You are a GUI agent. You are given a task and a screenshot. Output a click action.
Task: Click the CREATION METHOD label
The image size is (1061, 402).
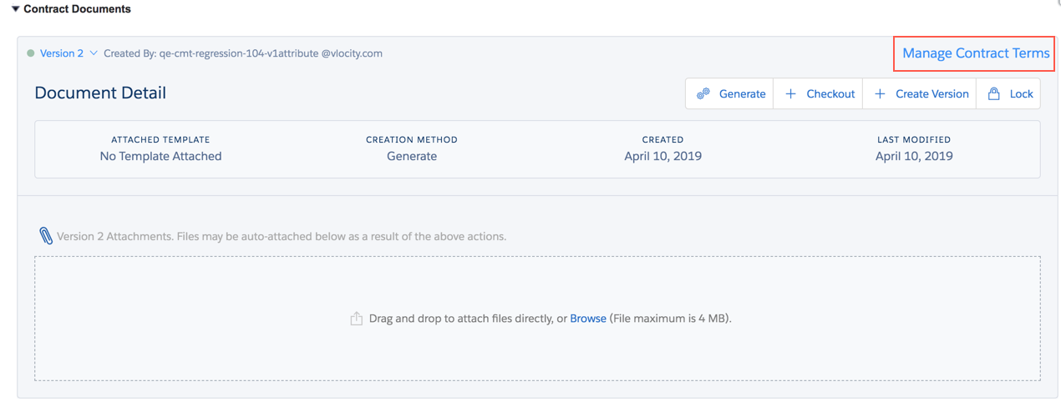click(412, 139)
